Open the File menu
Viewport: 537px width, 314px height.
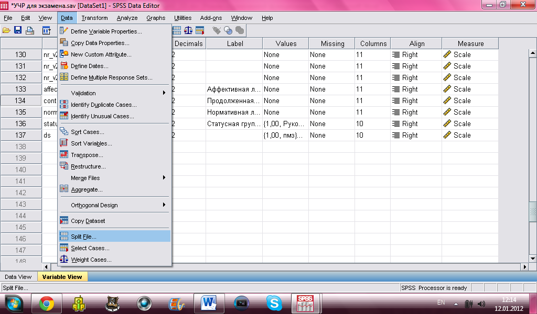[x=8, y=18]
